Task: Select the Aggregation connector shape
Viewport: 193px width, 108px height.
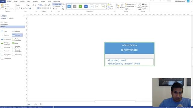Action: pos(6,55)
